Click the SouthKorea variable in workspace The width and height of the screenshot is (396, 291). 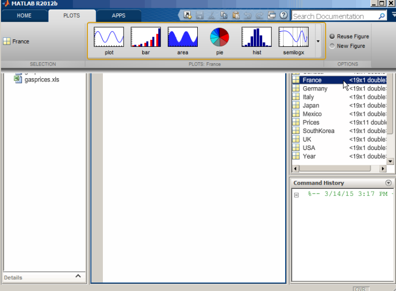(339, 131)
